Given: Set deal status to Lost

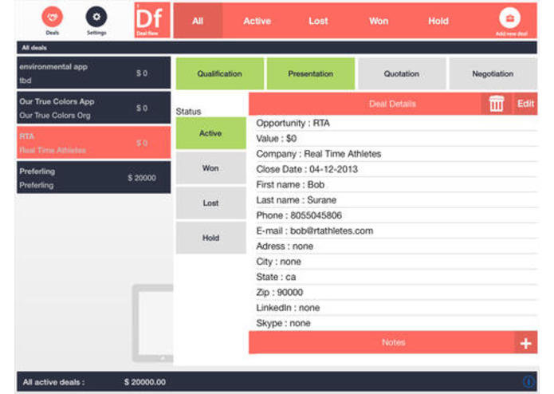Looking at the screenshot, I should [x=211, y=203].
